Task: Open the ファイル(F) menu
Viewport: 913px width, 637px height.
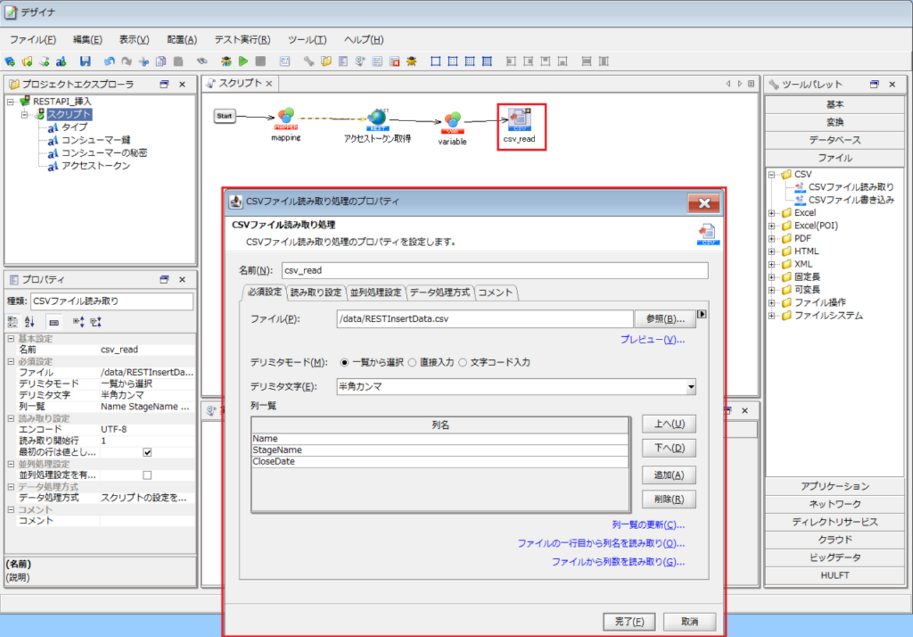Action: click(x=33, y=39)
